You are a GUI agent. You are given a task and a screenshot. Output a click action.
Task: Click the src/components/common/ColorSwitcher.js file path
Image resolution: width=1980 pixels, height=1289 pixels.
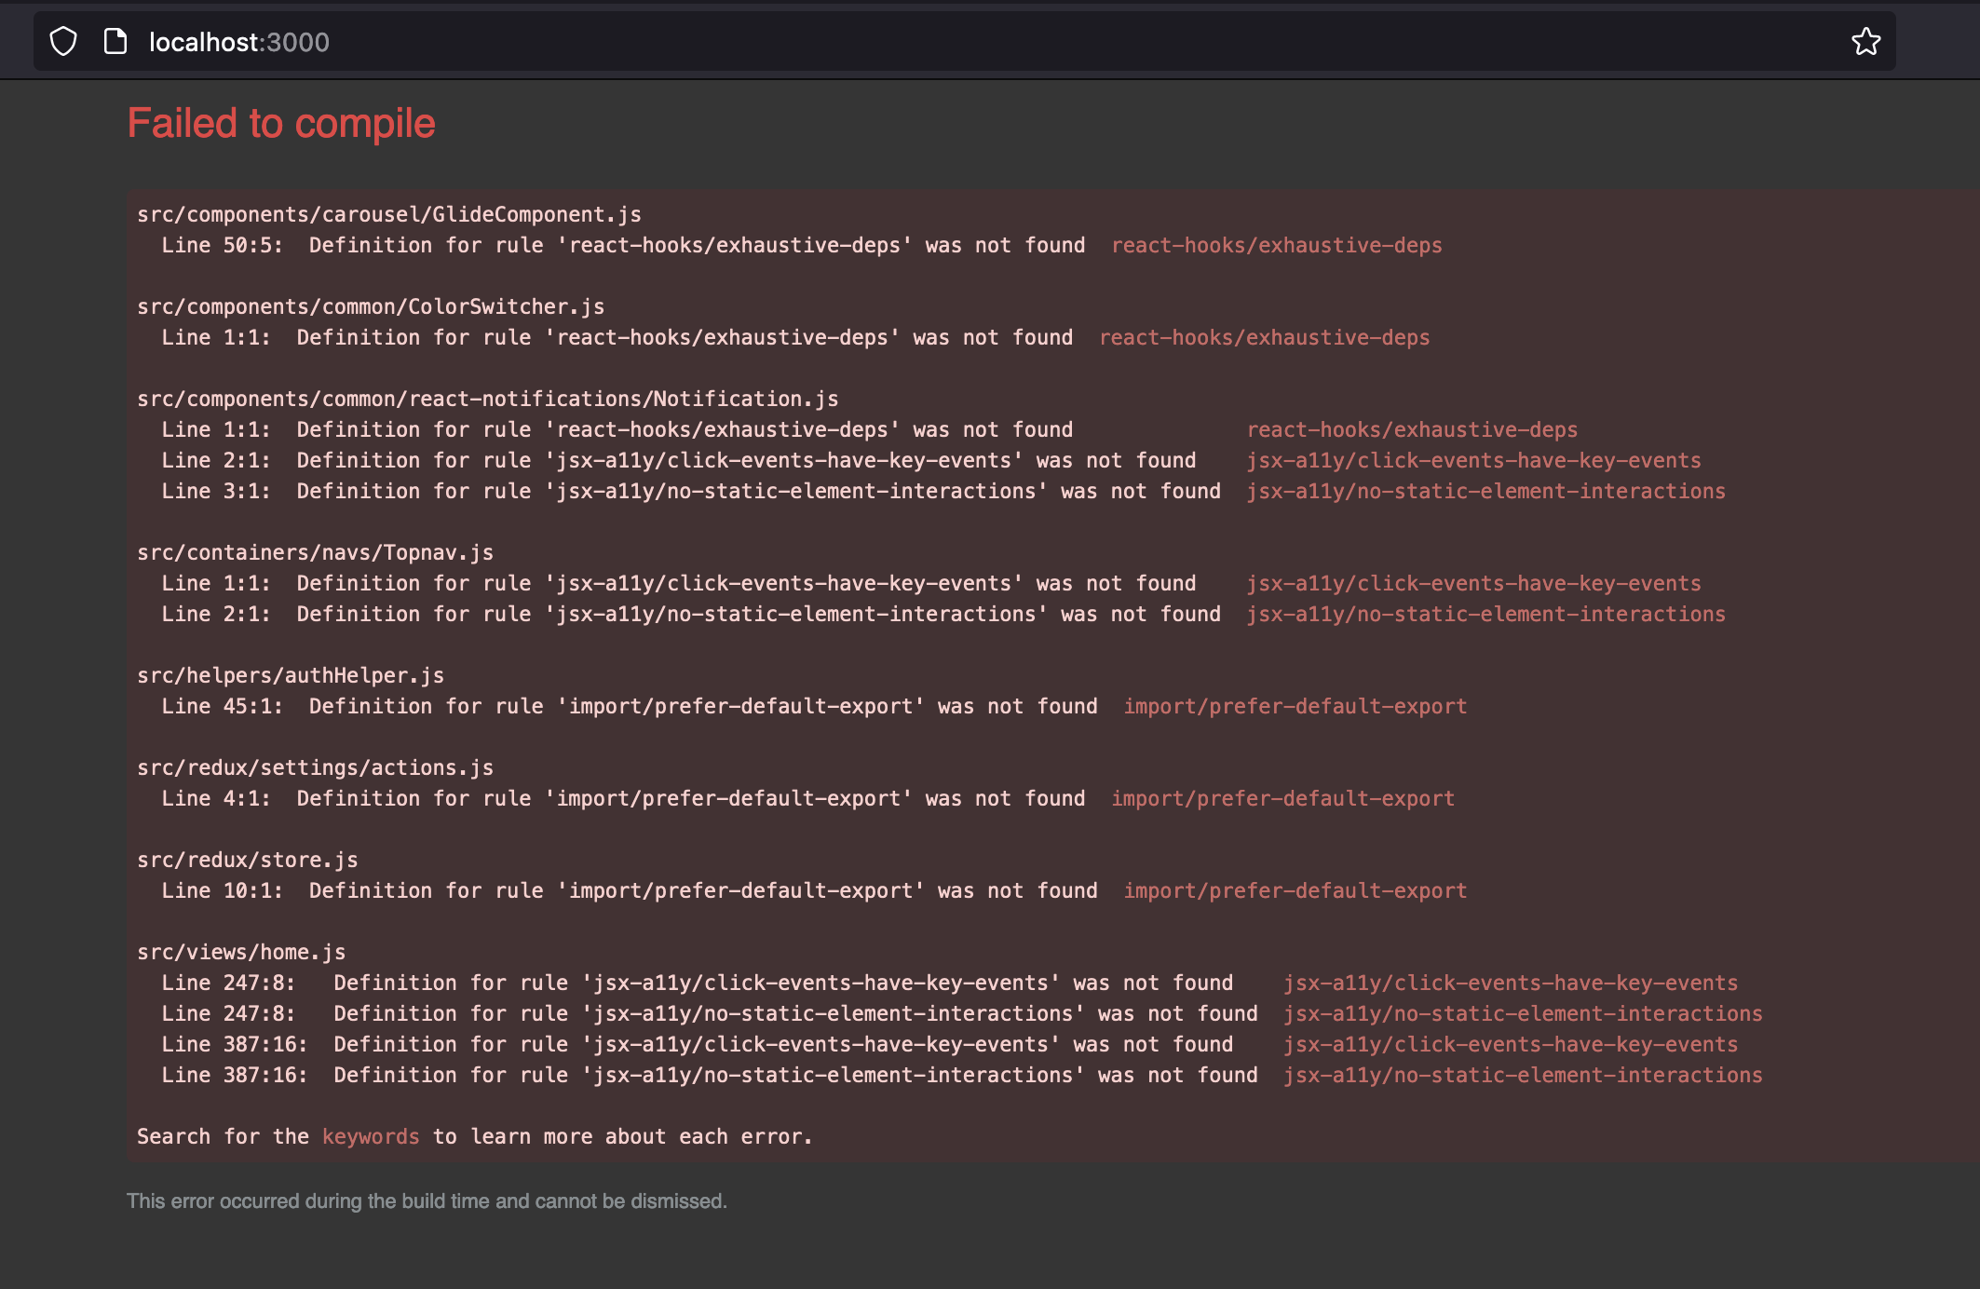click(x=371, y=306)
